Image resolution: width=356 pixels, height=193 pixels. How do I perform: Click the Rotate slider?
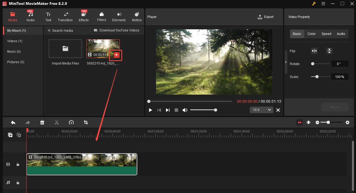pos(320,64)
